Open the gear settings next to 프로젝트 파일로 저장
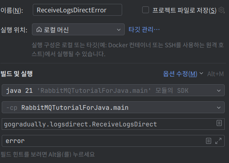229x163 pixels. point(221,10)
